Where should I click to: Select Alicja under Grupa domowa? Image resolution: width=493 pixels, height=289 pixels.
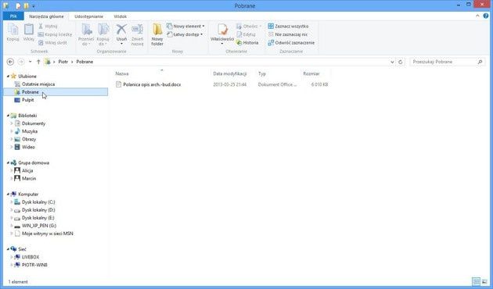[27, 170]
